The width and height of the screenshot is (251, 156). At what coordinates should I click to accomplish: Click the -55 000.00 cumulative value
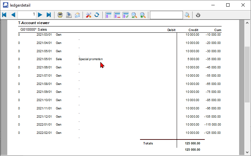tap(213, 76)
